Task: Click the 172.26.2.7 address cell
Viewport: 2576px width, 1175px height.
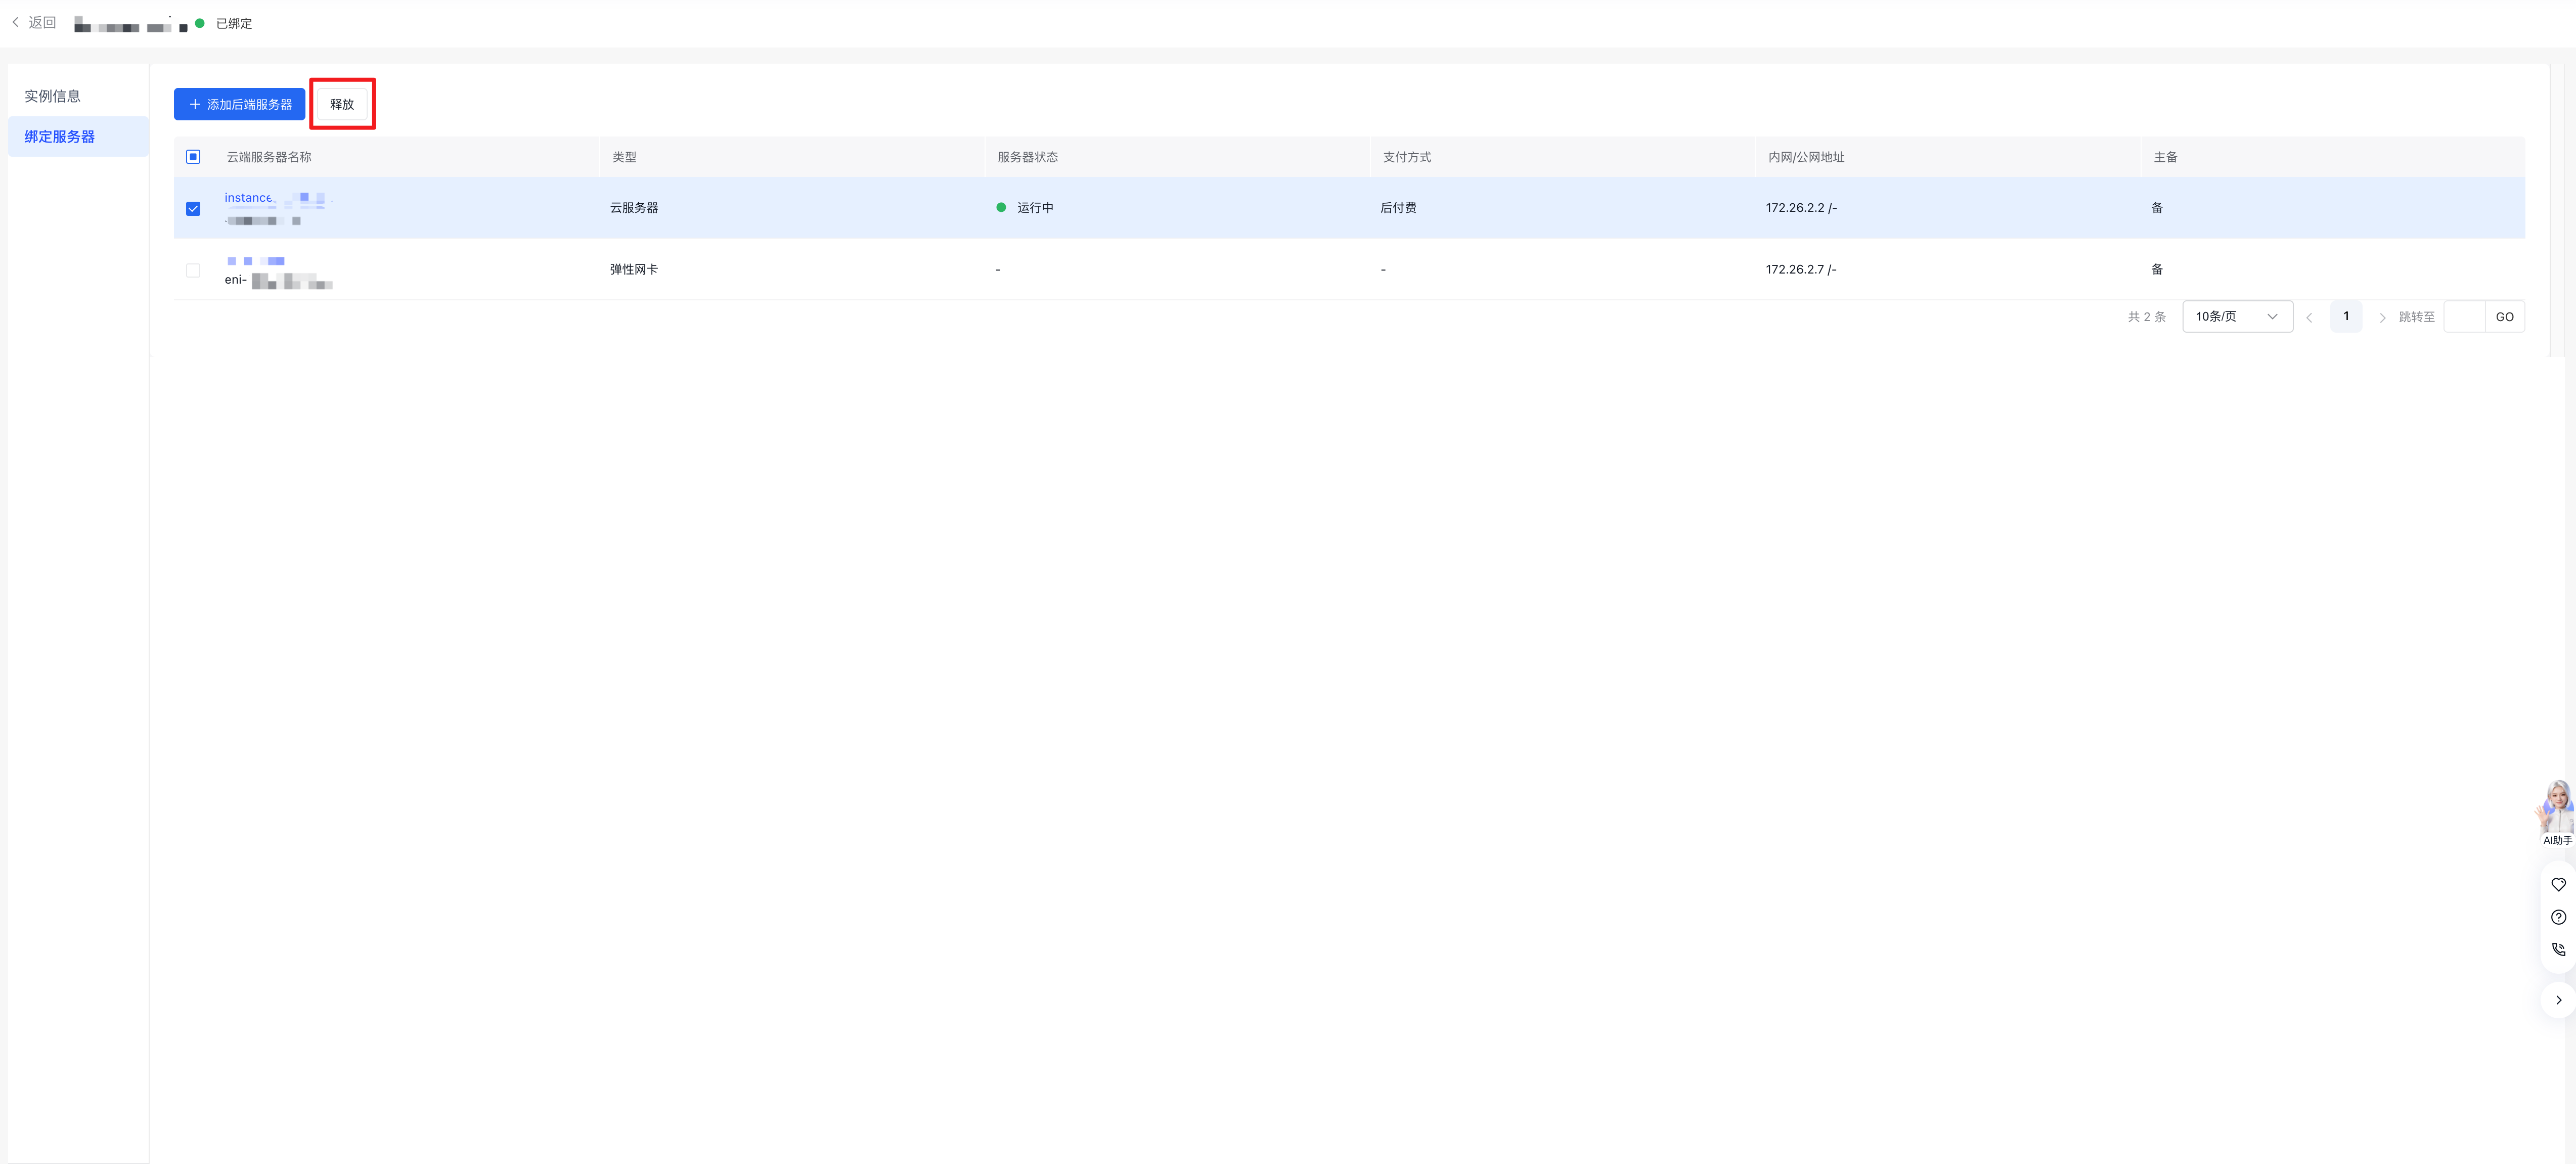Action: click(1801, 270)
